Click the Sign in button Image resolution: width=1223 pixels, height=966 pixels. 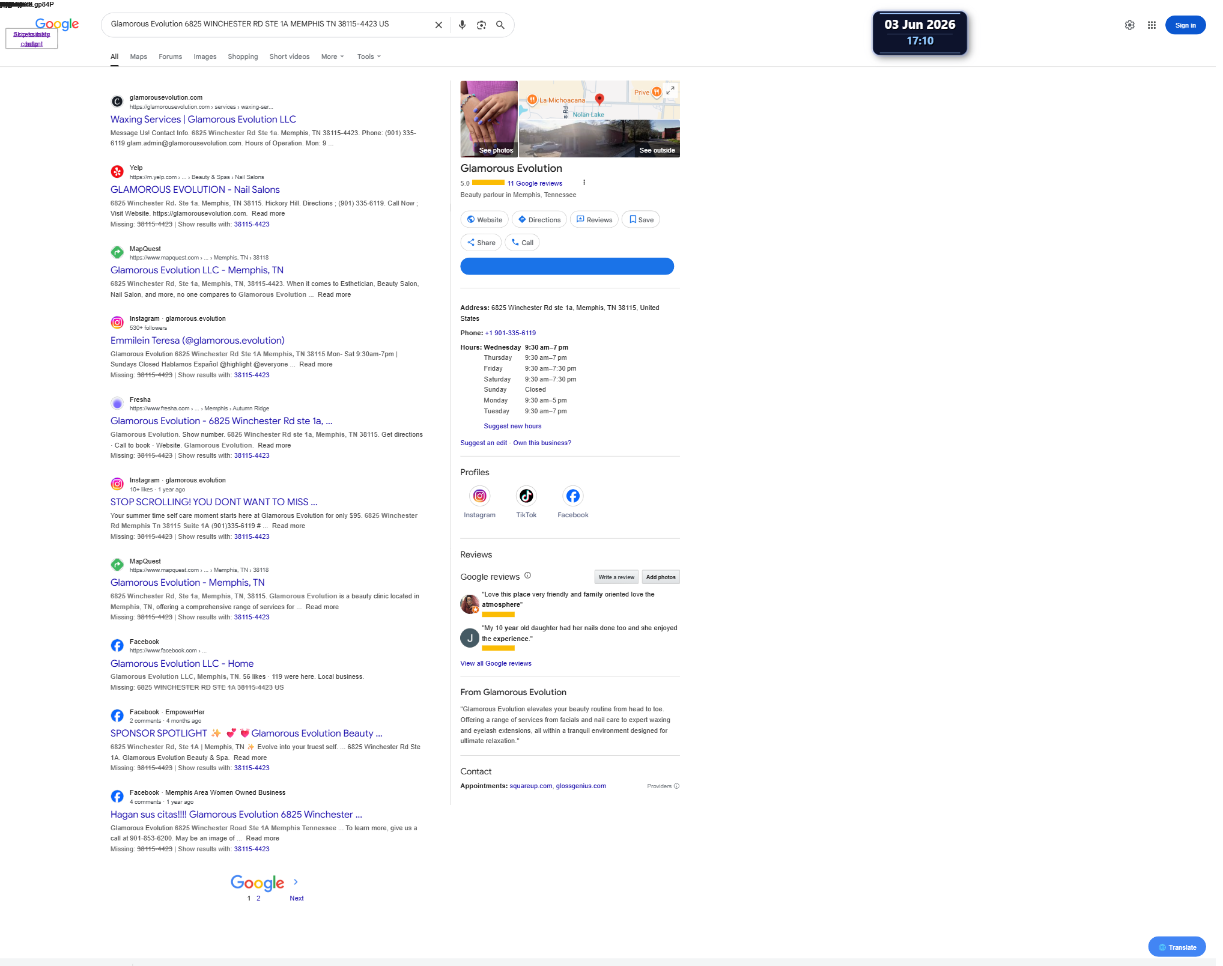[x=1185, y=25]
